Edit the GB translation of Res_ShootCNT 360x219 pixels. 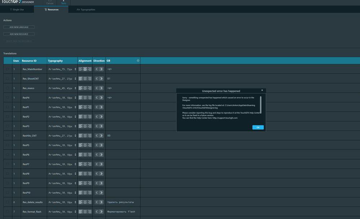123,79
